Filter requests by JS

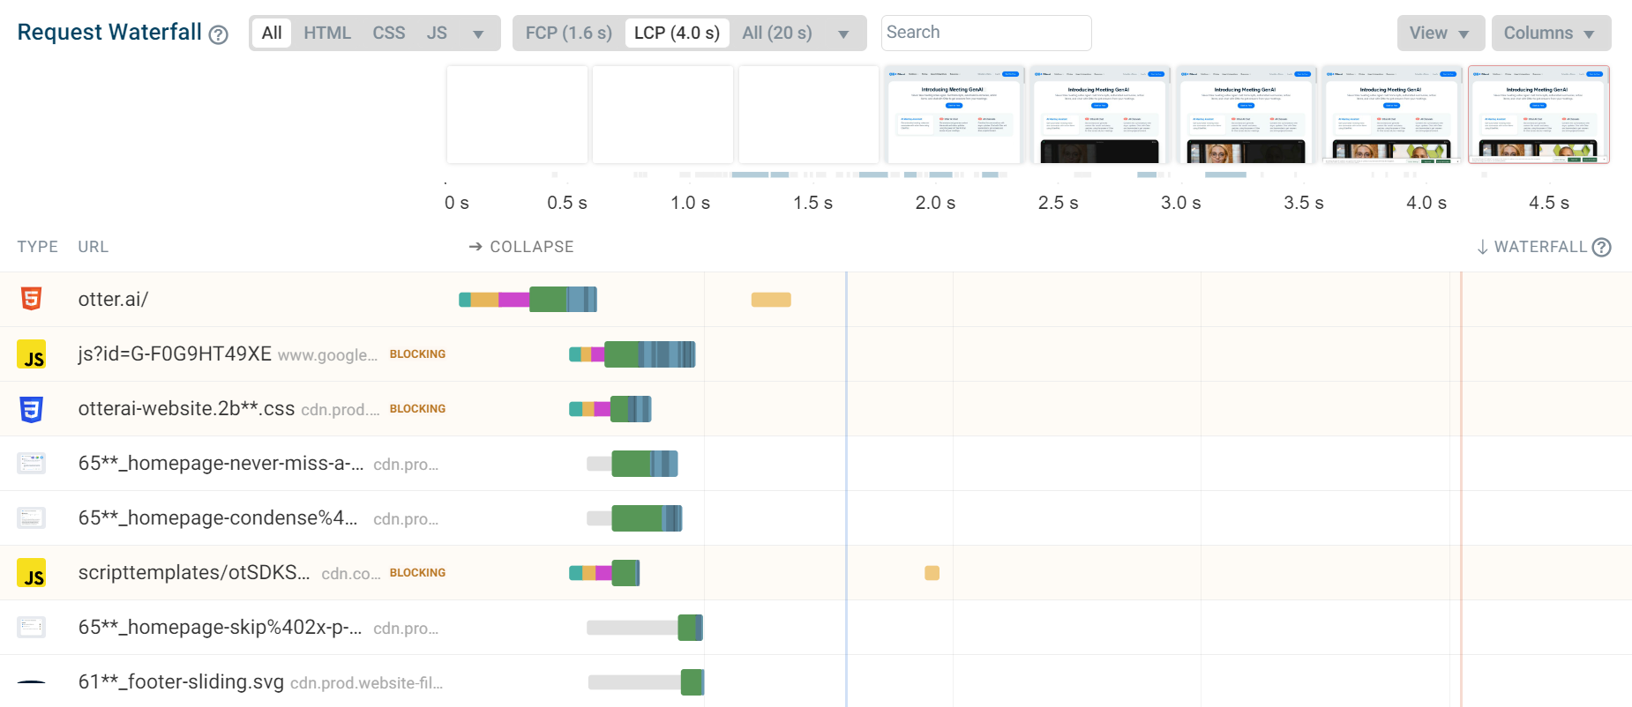[437, 33]
